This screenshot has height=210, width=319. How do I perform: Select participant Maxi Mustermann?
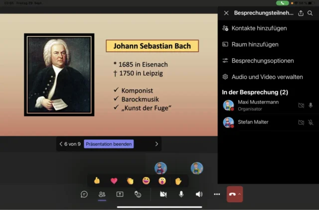268,105
